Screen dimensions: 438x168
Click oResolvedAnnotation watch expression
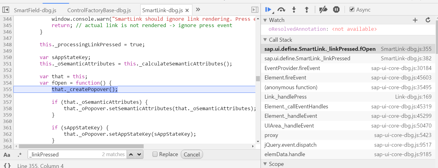click(323, 29)
